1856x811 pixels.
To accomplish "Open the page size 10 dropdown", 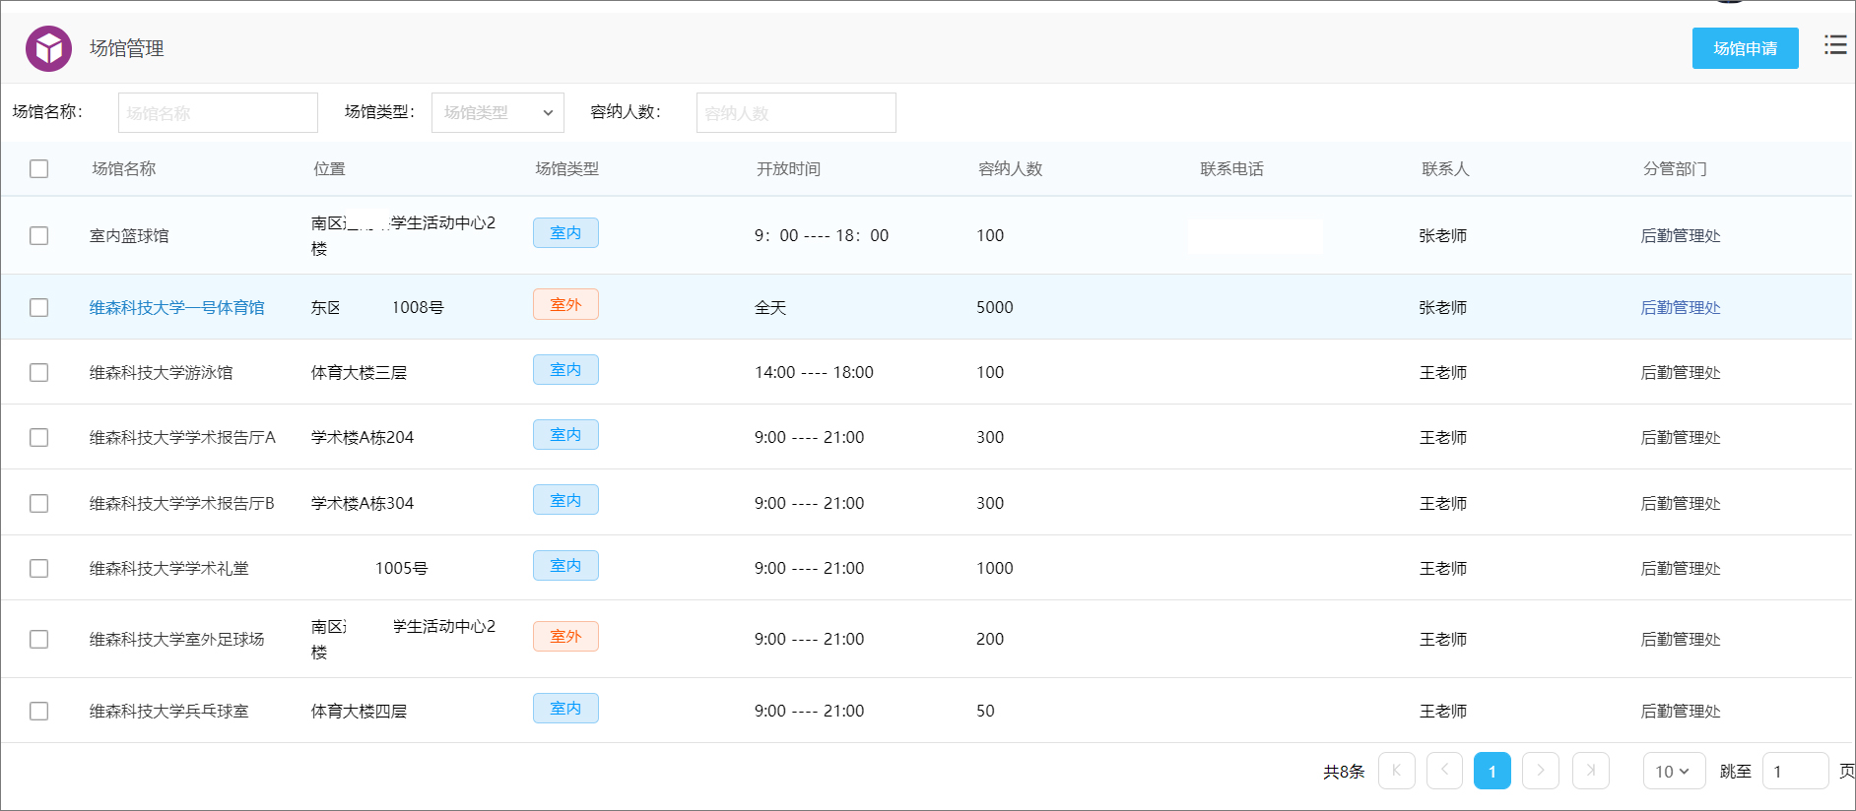I will [1674, 771].
